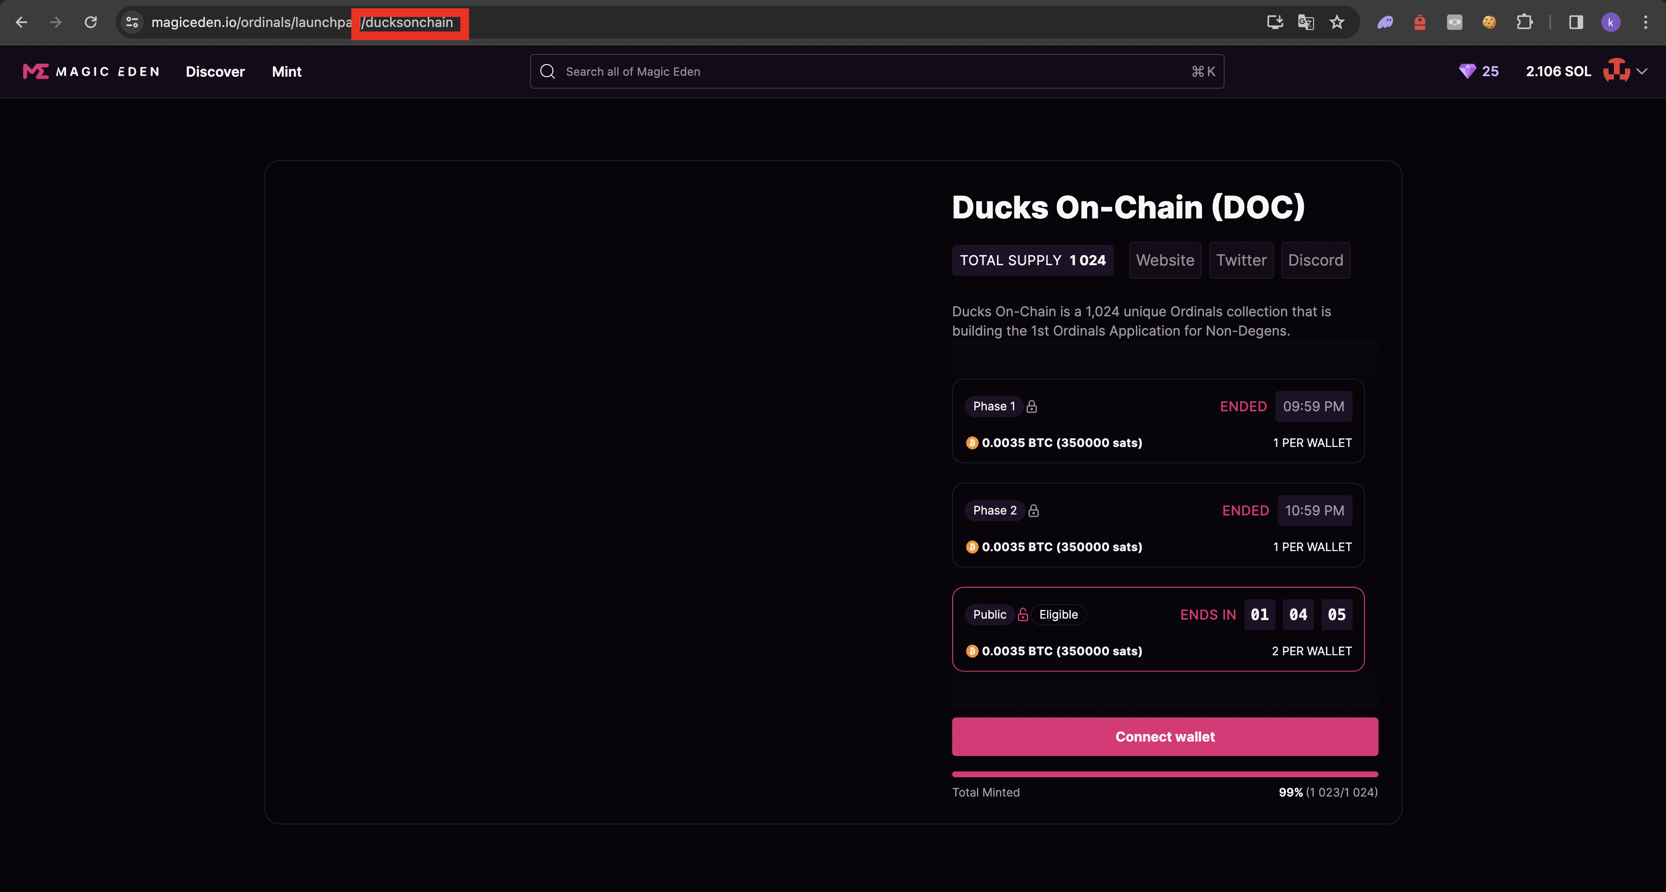Open the browser side panel icon
The height and width of the screenshot is (892, 1666).
coord(1575,23)
